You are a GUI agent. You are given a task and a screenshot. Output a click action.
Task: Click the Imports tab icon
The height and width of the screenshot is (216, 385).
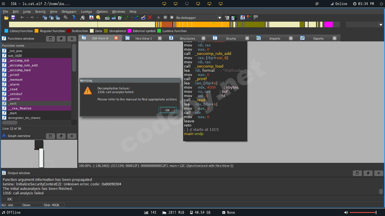[x=259, y=38]
